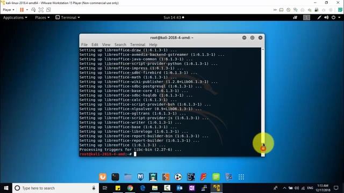Click the Windows tray volume icon

[297, 188]
